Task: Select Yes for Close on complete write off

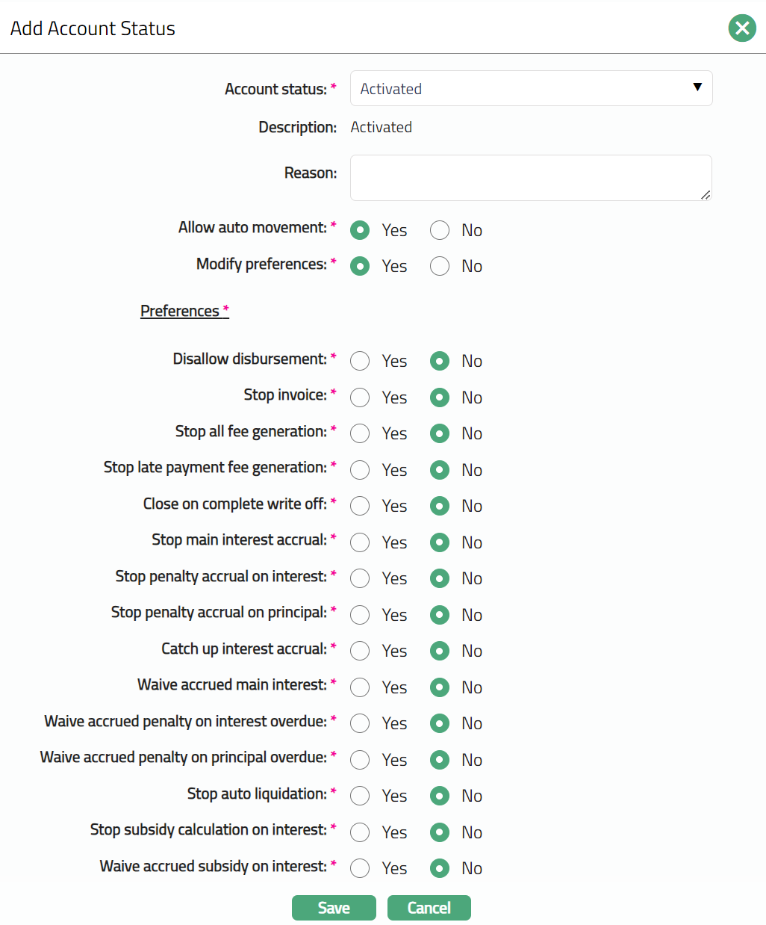Action: [360, 506]
